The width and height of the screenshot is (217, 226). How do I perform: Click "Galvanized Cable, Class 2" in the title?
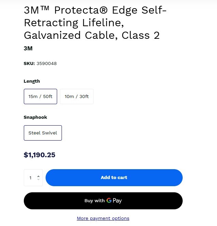92,35
